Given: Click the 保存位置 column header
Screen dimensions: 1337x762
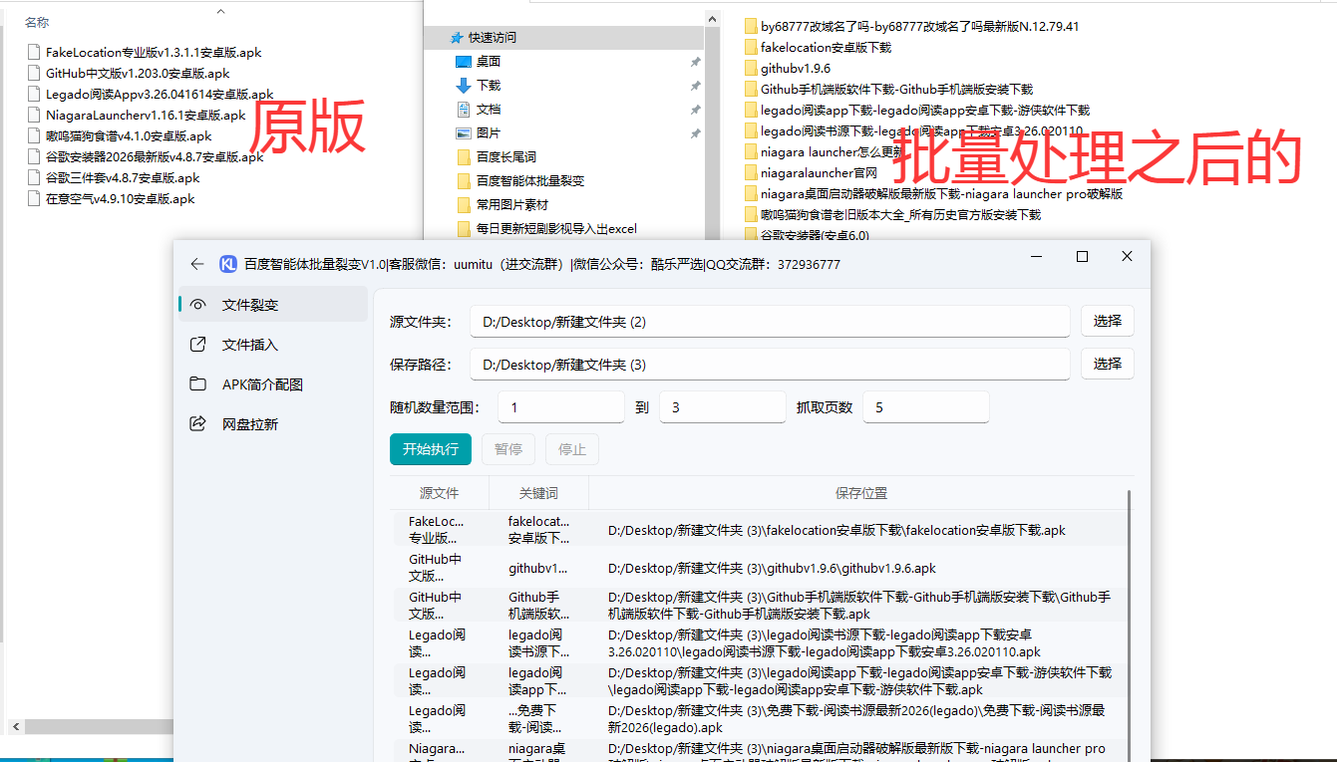Looking at the screenshot, I should (x=860, y=493).
